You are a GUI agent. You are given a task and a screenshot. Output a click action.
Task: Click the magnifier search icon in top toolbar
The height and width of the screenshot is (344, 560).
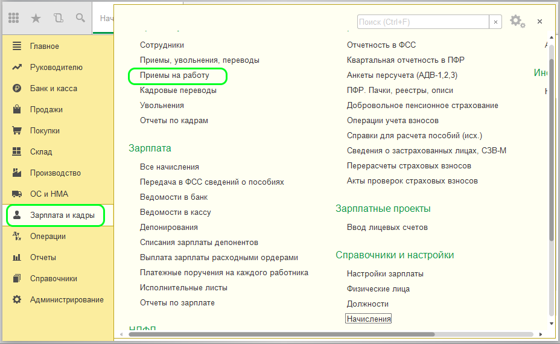coord(80,18)
